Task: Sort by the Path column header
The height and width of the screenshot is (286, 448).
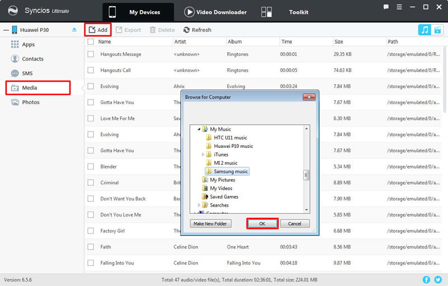Action: [x=393, y=41]
